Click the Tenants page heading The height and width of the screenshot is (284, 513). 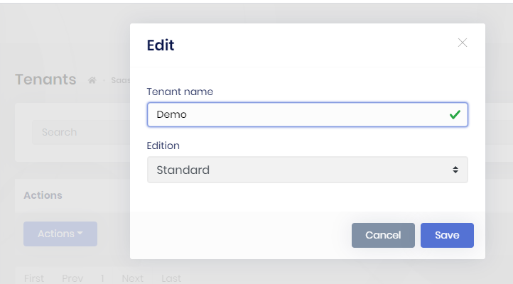(x=45, y=80)
